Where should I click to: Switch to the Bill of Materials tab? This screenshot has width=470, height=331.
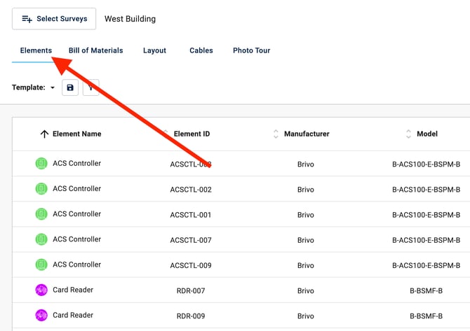coord(95,50)
